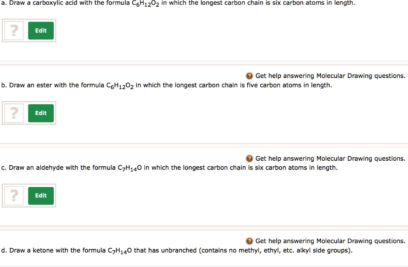408x267 pixels.
Task: Click the orange help icon above part c
Action: pyautogui.click(x=249, y=158)
